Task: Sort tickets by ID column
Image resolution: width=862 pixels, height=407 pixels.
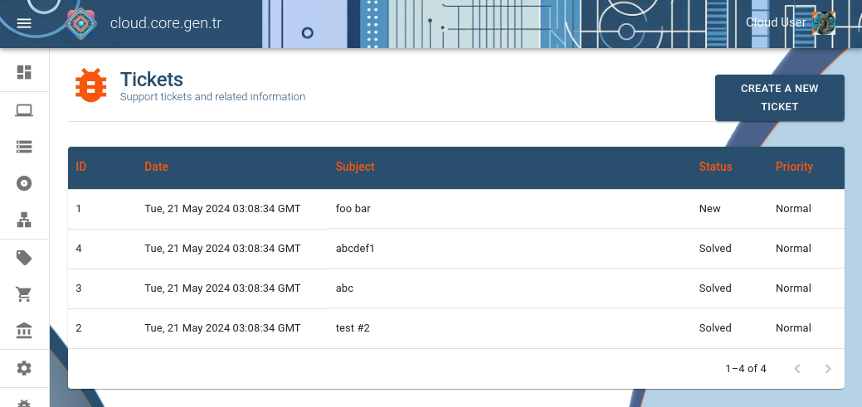Action: [x=81, y=167]
